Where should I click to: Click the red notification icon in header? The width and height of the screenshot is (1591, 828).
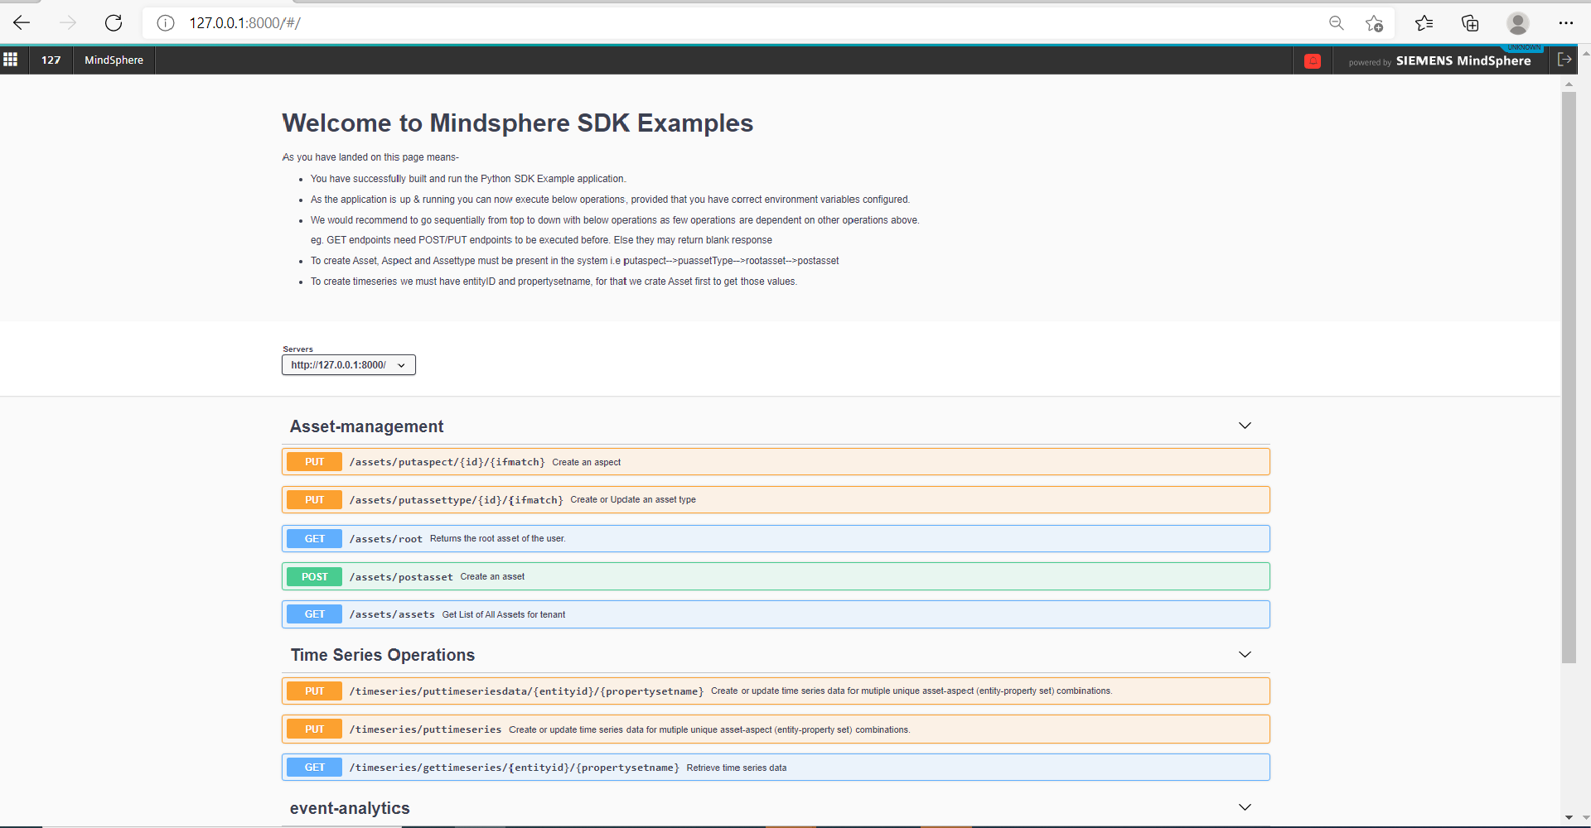[1313, 60]
